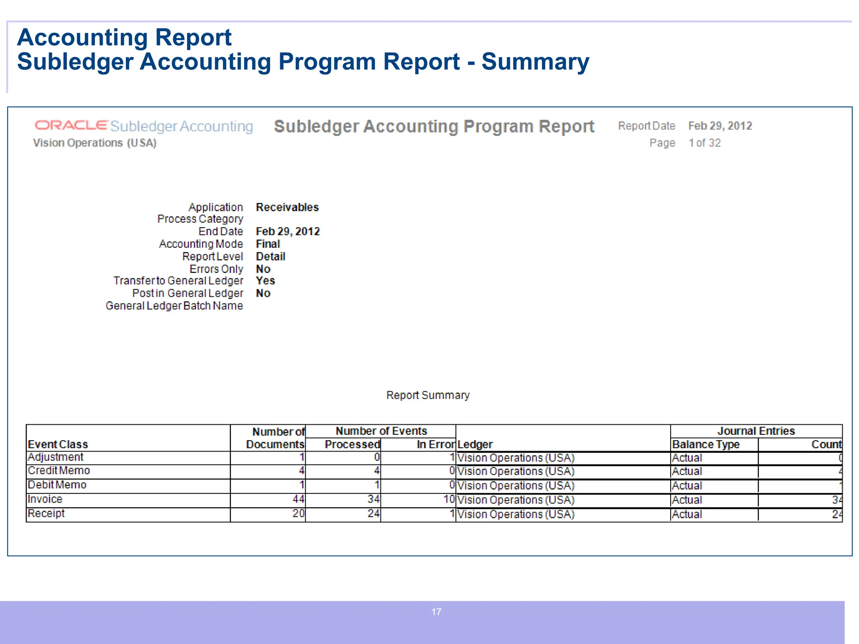Click the 'Number of Events' group header
Screen dimensions: 859x644
pos(381,431)
